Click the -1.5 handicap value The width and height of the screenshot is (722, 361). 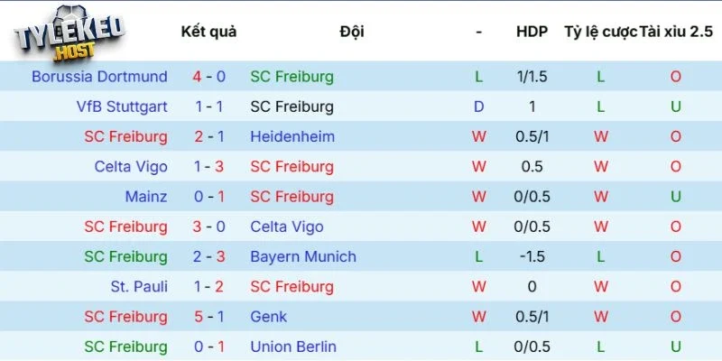[532, 256]
